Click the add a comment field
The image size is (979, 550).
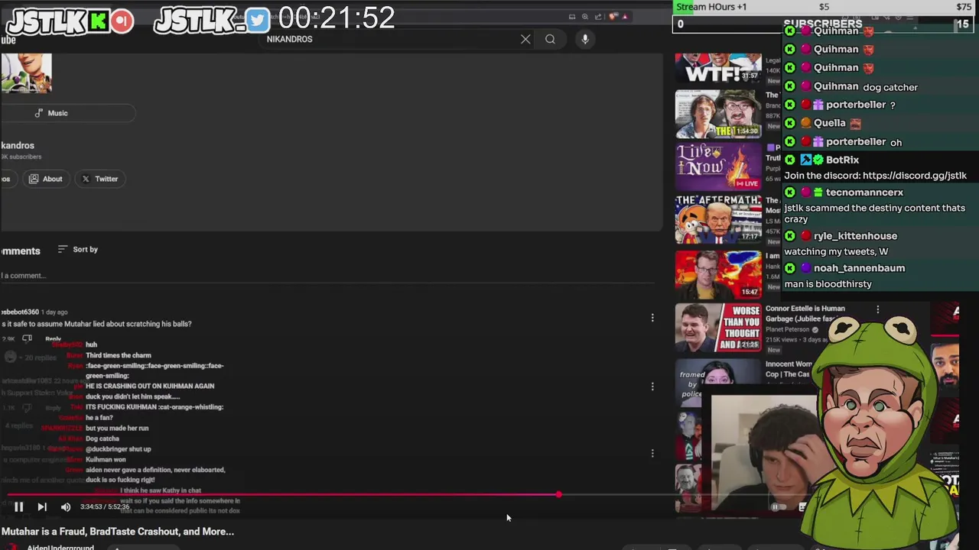pos(327,276)
